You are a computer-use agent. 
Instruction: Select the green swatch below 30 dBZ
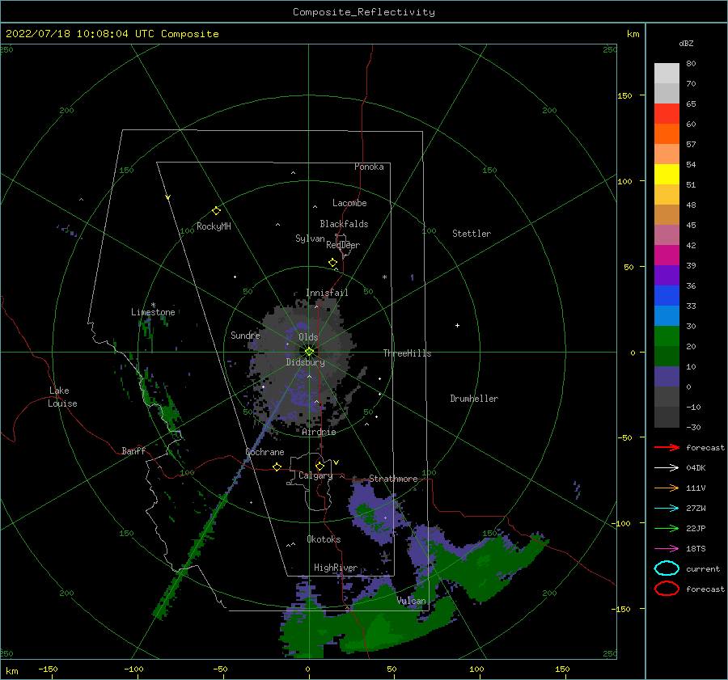(x=667, y=336)
